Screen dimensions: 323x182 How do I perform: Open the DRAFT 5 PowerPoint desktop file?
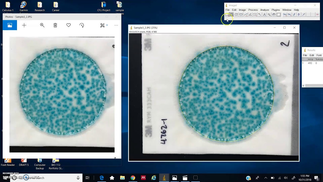[x=24, y=162]
